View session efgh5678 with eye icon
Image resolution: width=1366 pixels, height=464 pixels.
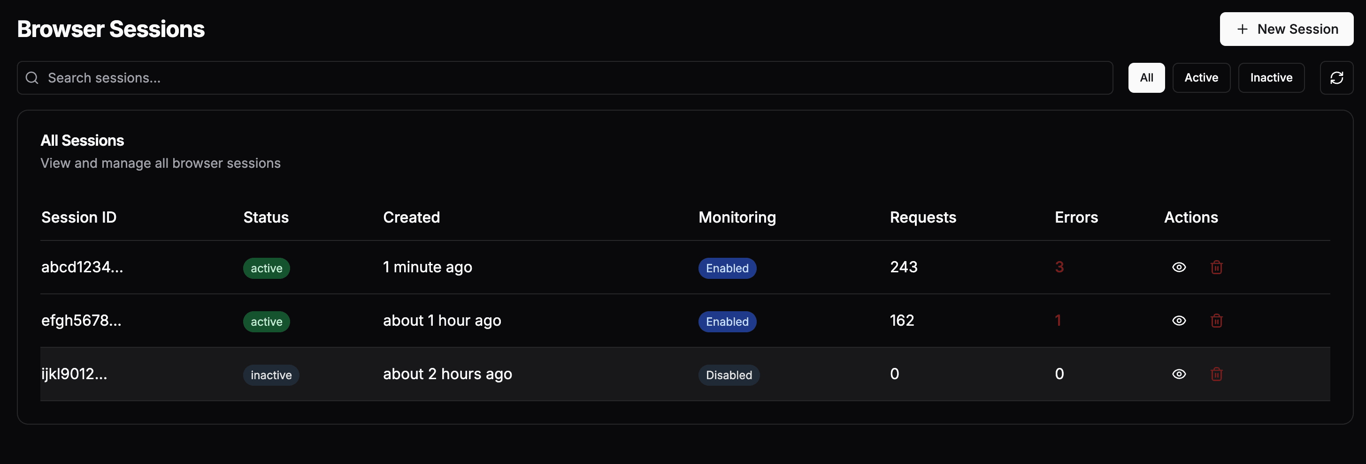(1179, 321)
